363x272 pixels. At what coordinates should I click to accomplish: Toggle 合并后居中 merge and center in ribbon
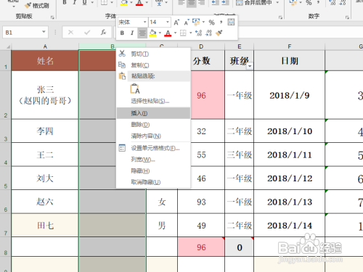(254, 3)
